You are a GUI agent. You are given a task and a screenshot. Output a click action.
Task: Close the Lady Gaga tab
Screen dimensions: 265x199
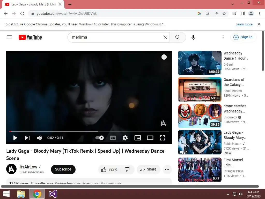pos(60,4)
